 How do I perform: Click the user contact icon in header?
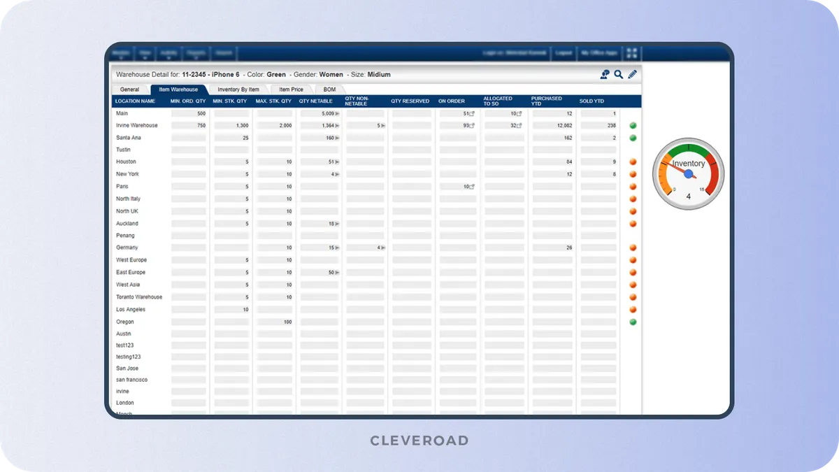[x=605, y=74]
